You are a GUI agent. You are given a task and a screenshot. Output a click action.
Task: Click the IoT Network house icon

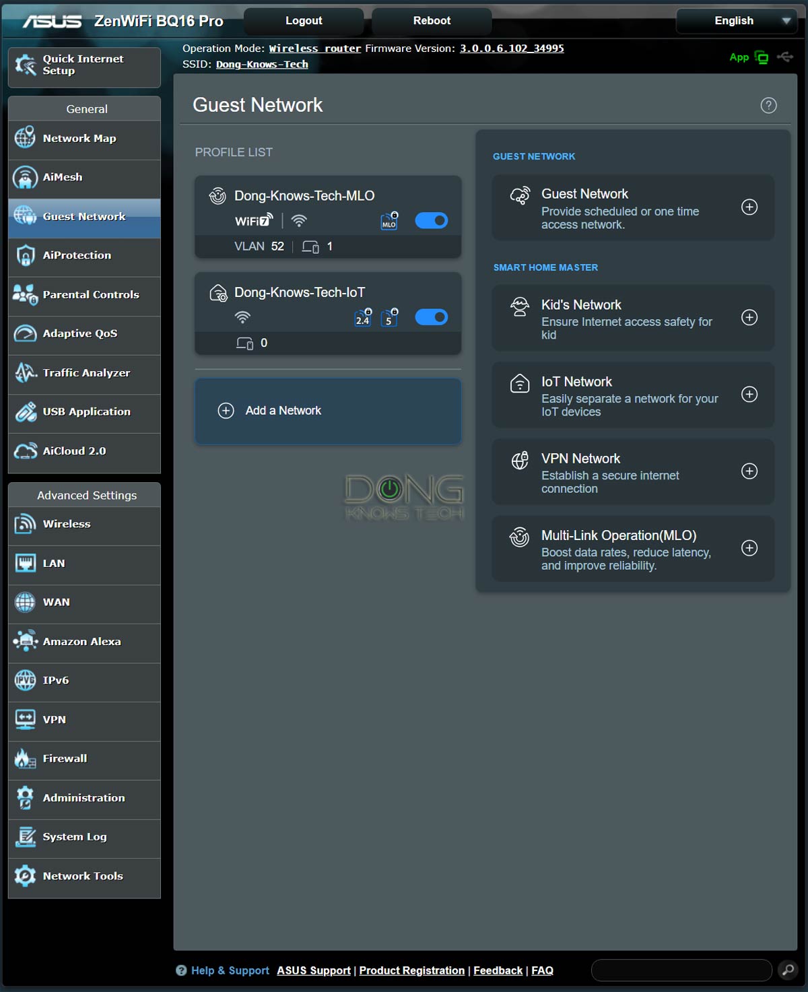coord(520,383)
